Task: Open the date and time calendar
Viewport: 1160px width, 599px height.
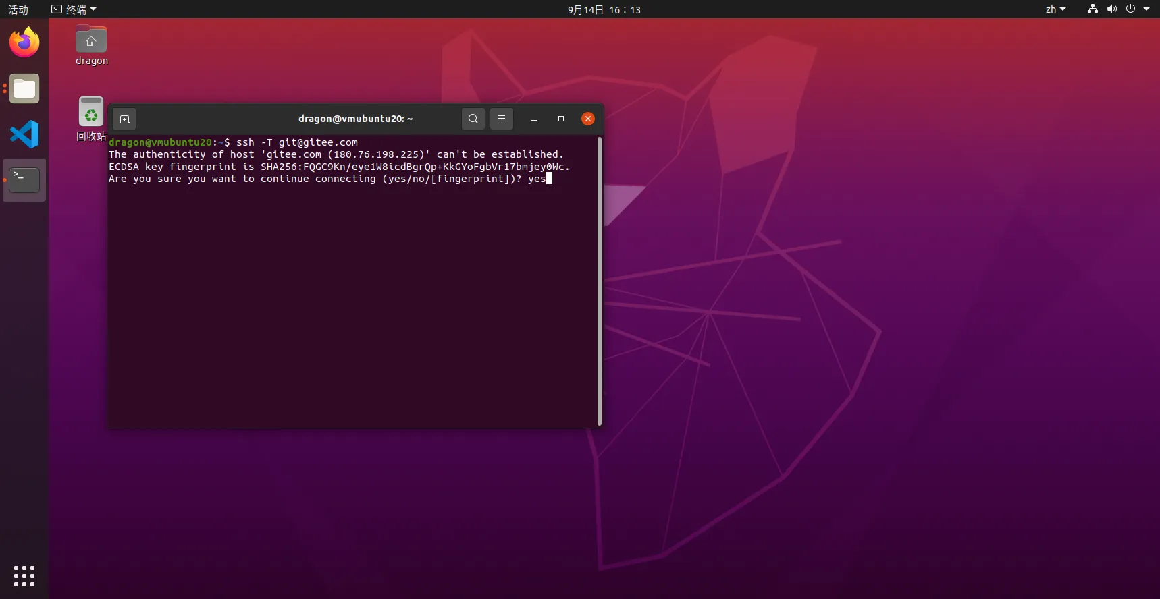Action: point(604,9)
